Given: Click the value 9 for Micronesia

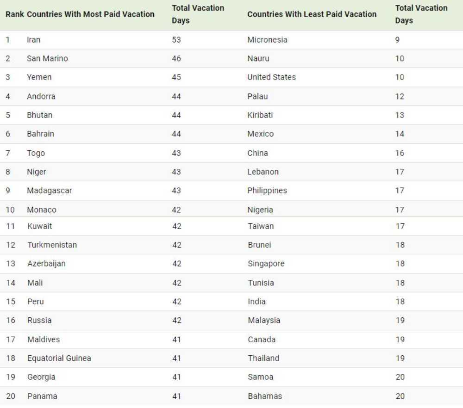Looking at the screenshot, I should tap(397, 39).
